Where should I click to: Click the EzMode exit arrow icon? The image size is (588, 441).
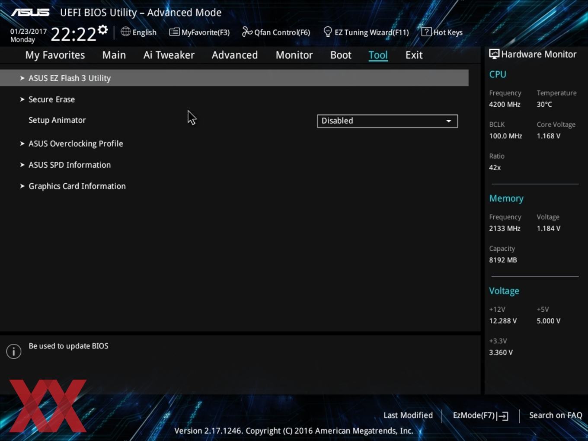click(503, 416)
